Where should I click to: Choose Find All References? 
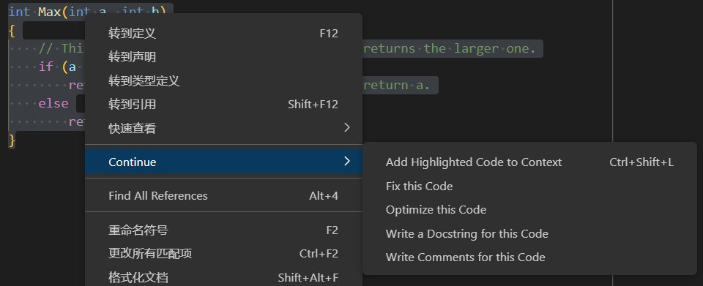[223, 195]
